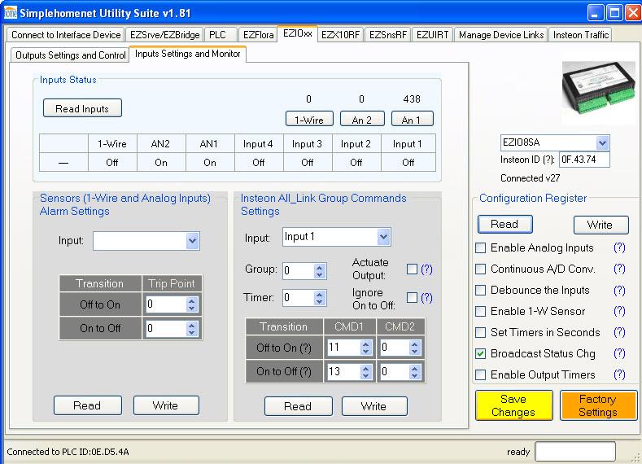Check Debounce the Inputs option
642x464 pixels.
click(481, 291)
